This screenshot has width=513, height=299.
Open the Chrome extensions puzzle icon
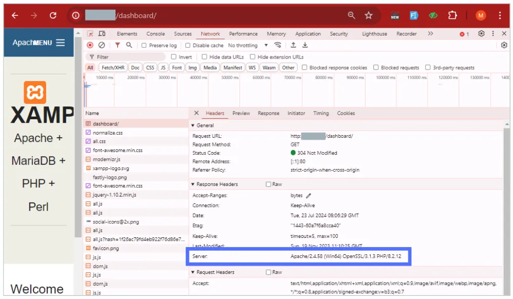(x=452, y=15)
